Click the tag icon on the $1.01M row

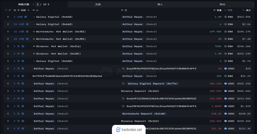coord(123,106)
